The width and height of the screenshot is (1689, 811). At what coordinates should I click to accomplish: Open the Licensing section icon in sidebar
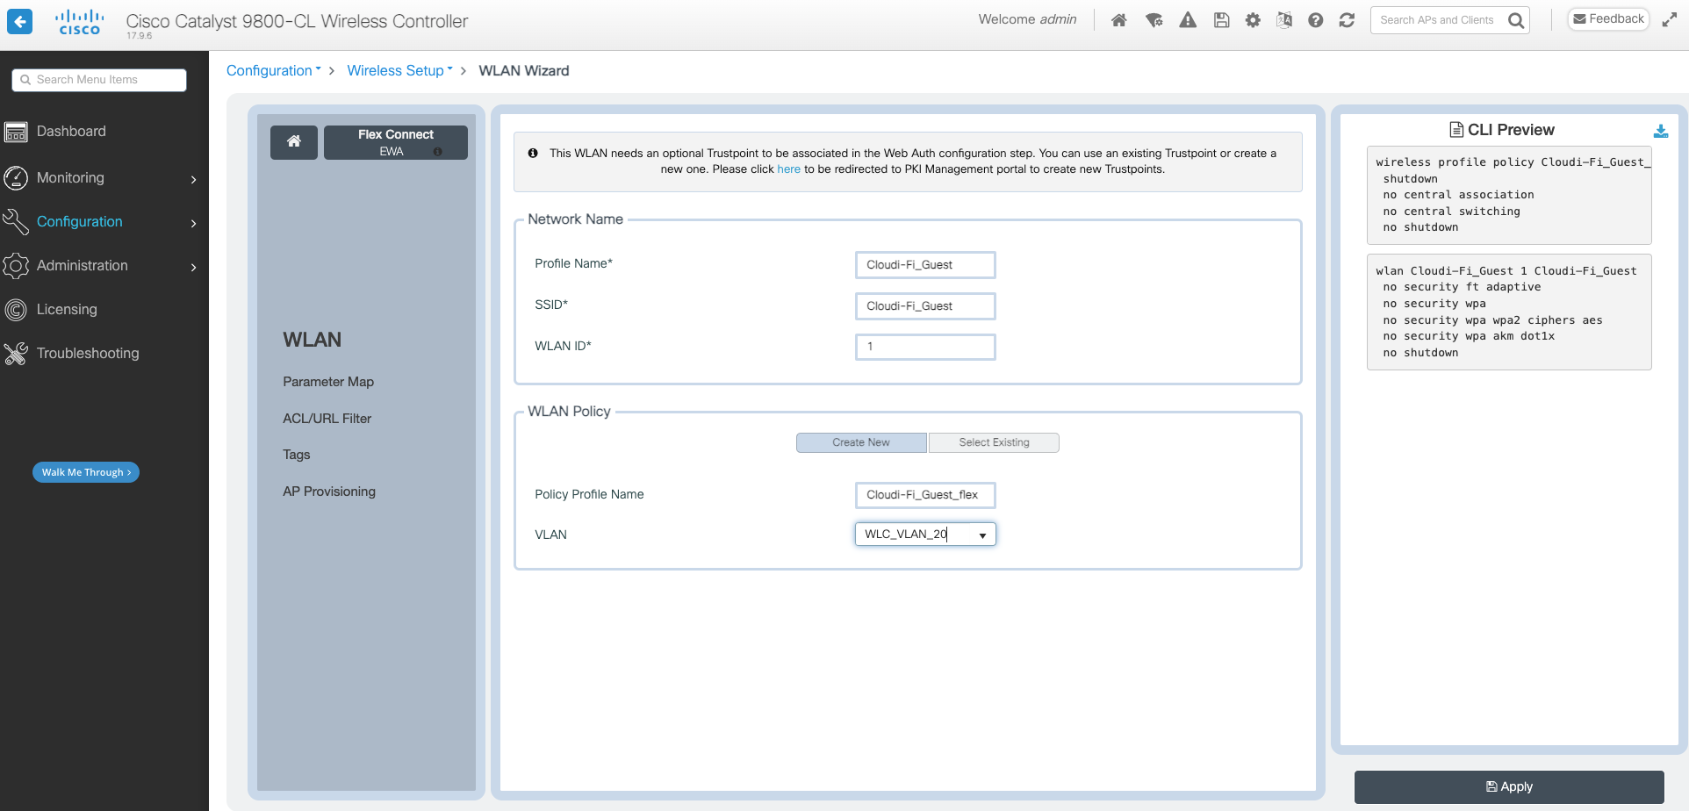click(16, 309)
